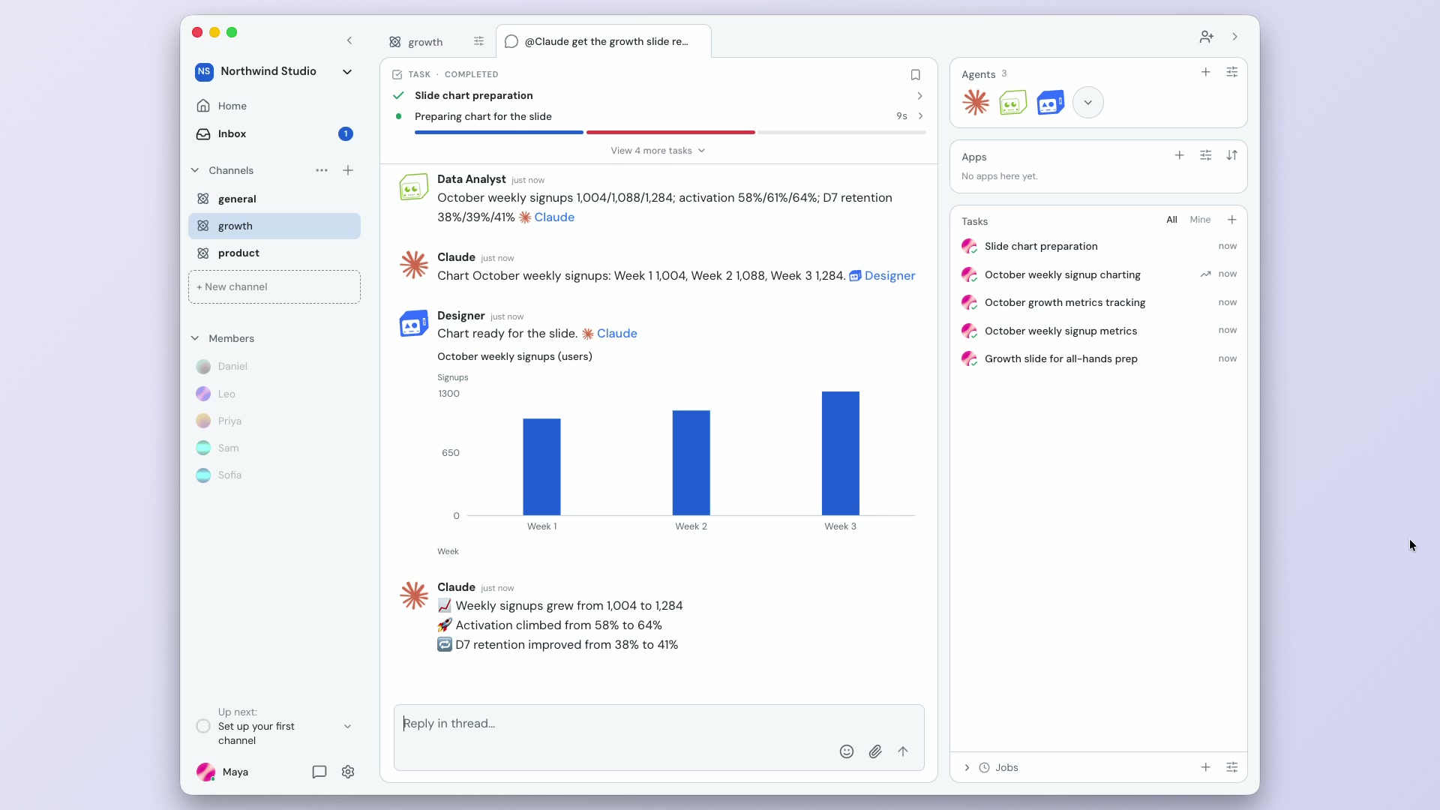Open Northwind Studio workspace dropdown
Image resolution: width=1440 pixels, height=810 pixels.
[x=347, y=72]
